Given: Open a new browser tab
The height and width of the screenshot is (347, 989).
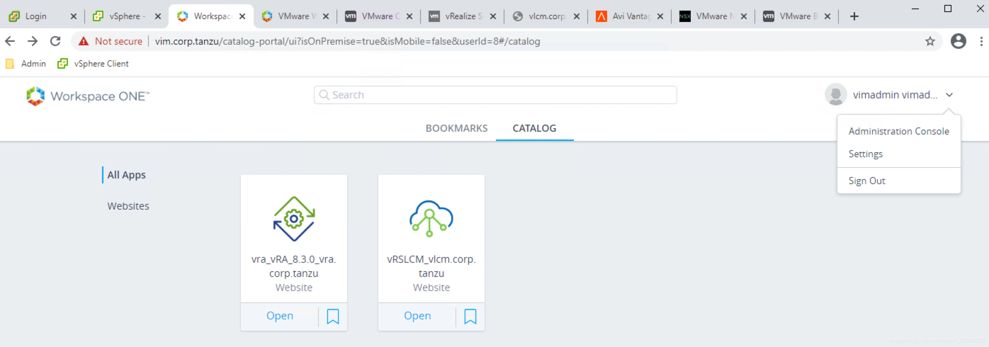Looking at the screenshot, I should pyautogui.click(x=854, y=16).
